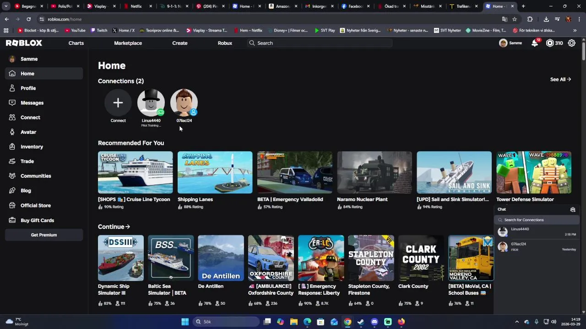This screenshot has height=329, width=586.
Task: Open Linus4440 connection avatar
Action: tap(151, 103)
